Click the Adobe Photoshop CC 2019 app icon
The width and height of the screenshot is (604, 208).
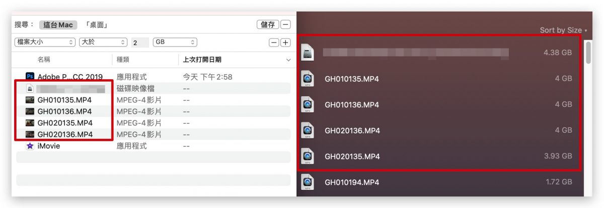[30, 77]
